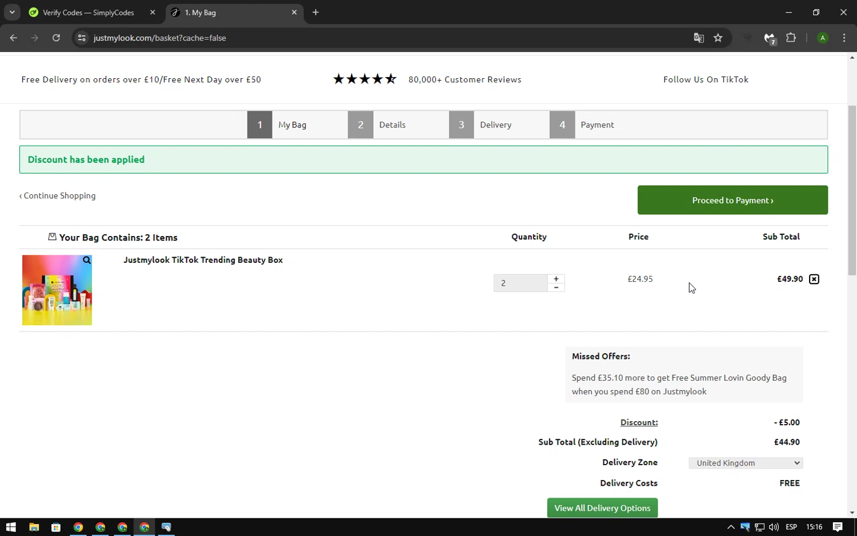This screenshot has width=857, height=536.
Task: Expand the Delivery Zone dropdown
Action: point(746,463)
